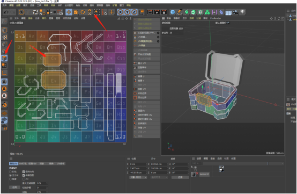Toggle the Y axis lock
Viewport: 297px width, 194px height.
[127, 12]
